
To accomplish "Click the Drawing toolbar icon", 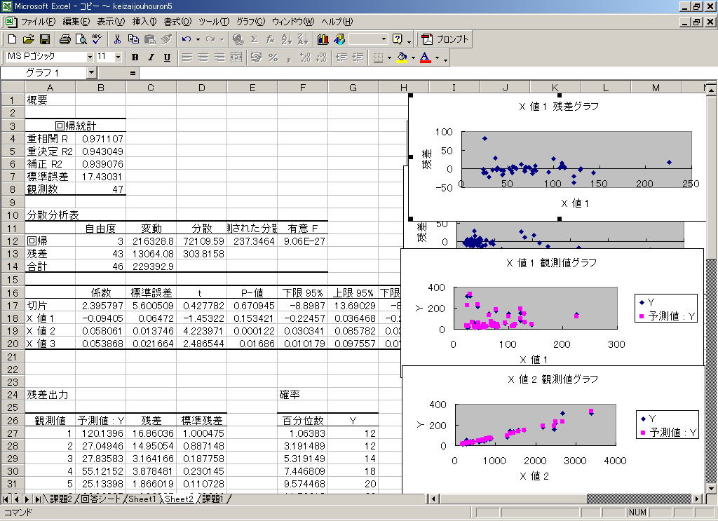I will 339,39.
